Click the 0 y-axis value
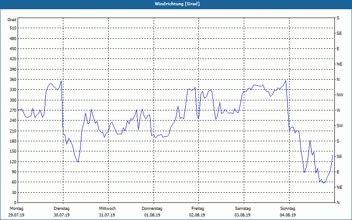Screen dimensions: 352x220 click(x=15, y=203)
